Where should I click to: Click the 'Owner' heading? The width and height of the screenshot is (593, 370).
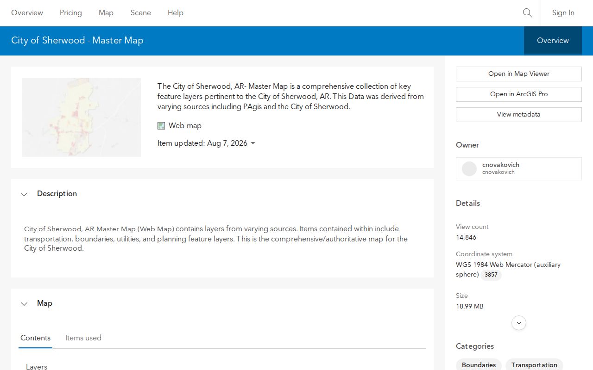point(467,145)
